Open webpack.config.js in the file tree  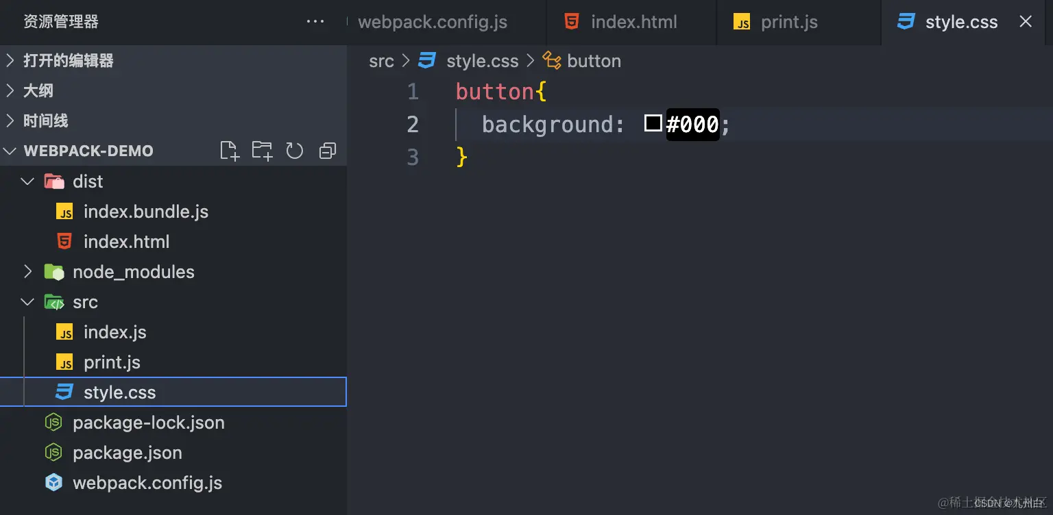click(x=147, y=483)
